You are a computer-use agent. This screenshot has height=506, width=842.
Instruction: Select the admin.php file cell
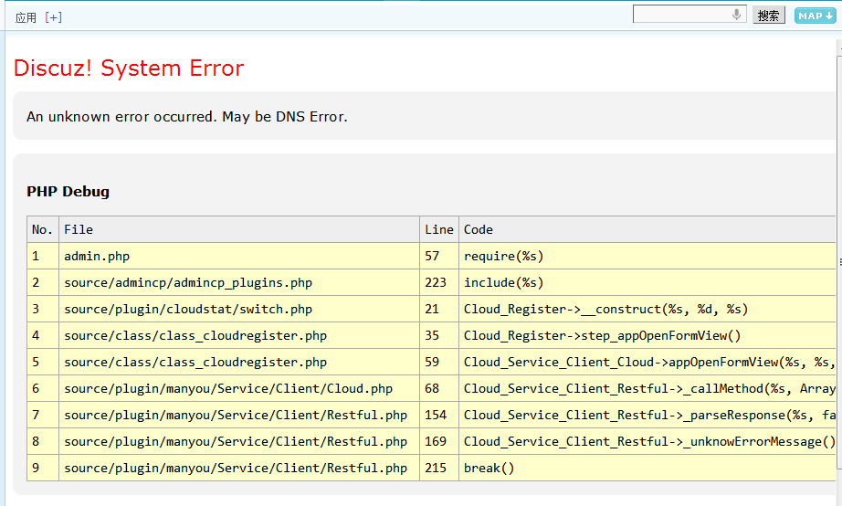[x=239, y=257]
